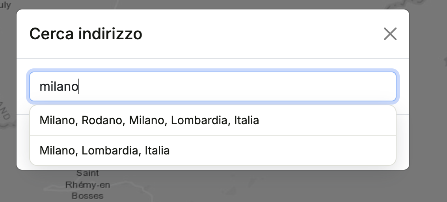Dismiss the dialog using the X icon

(390, 34)
